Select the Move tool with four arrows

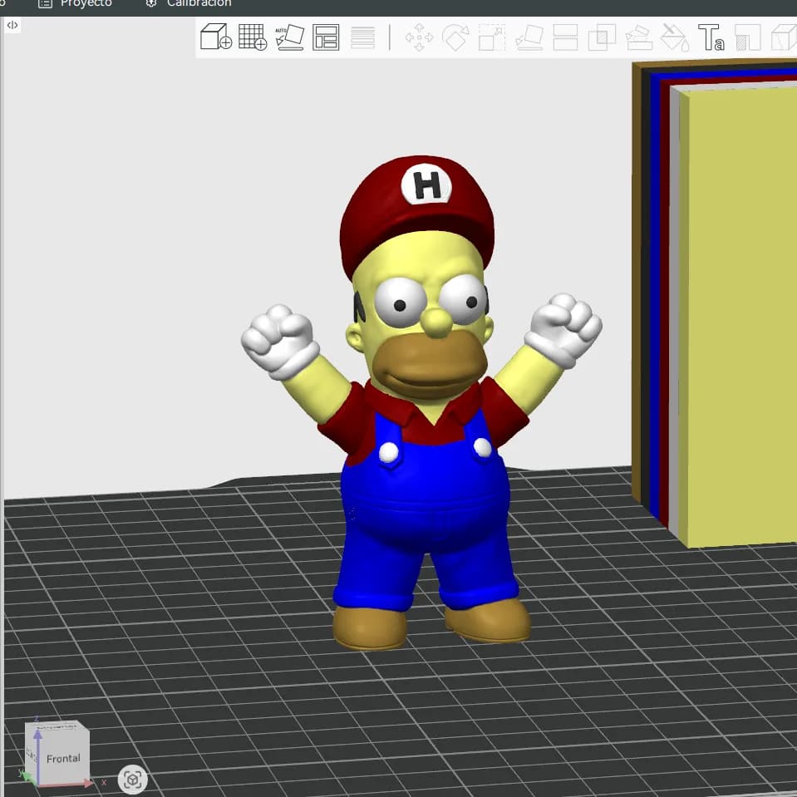419,37
